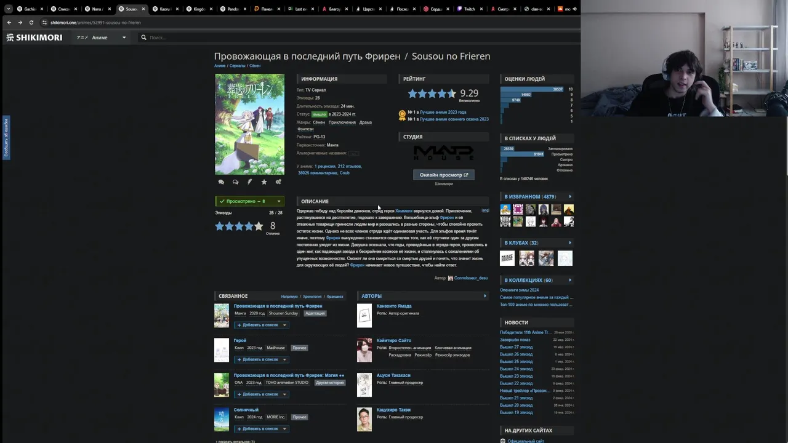This screenshot has width=788, height=443.
Task: Open settings gears icon under poster
Action: pos(278,182)
